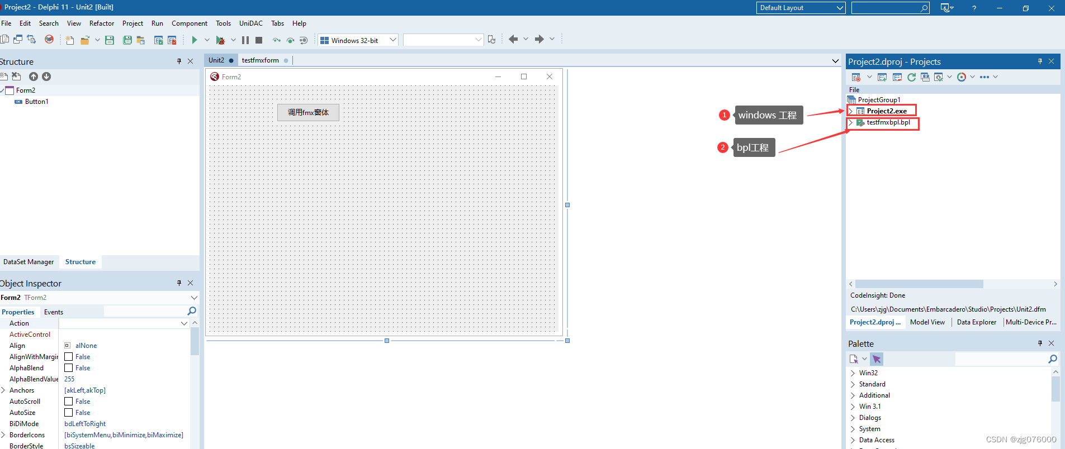Switch to the DataSet Manager tab
1065x449 pixels.
pyautogui.click(x=29, y=262)
